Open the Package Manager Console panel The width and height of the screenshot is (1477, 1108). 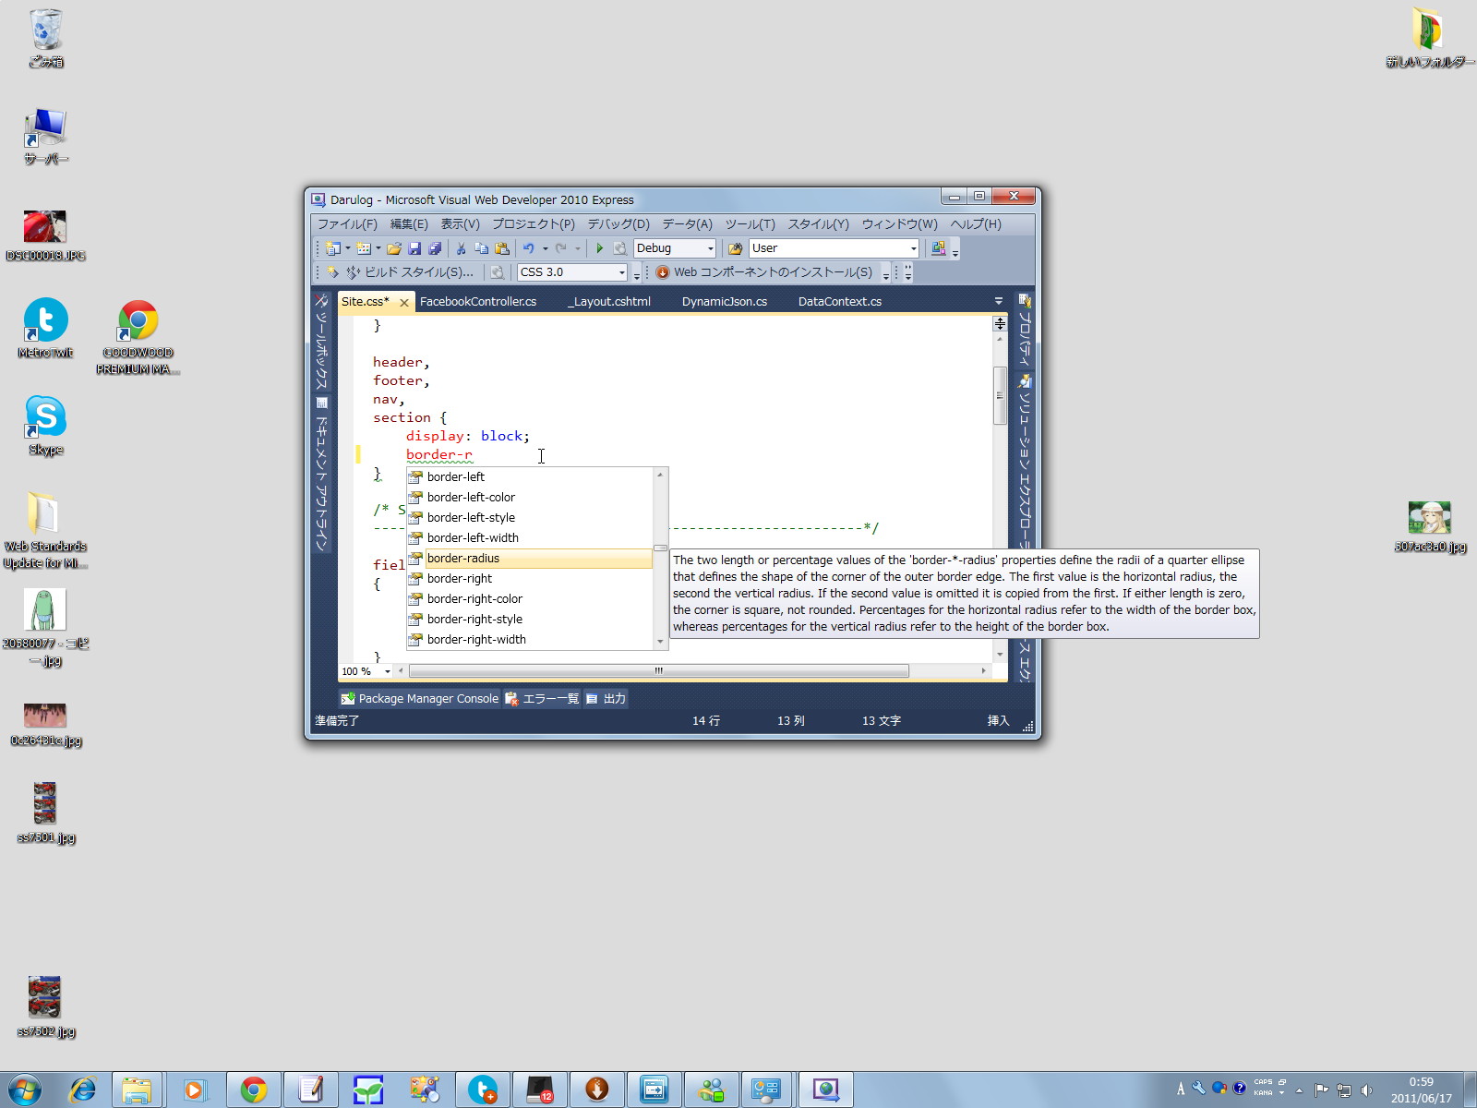[420, 699]
